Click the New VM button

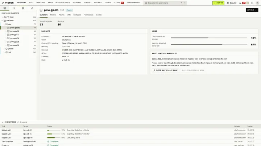[218, 3]
